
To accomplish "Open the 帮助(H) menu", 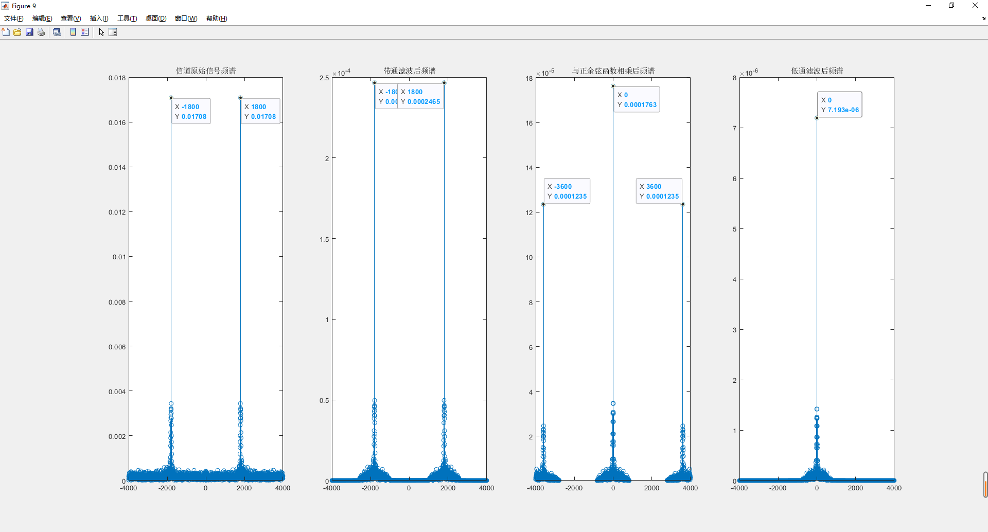I will [217, 19].
